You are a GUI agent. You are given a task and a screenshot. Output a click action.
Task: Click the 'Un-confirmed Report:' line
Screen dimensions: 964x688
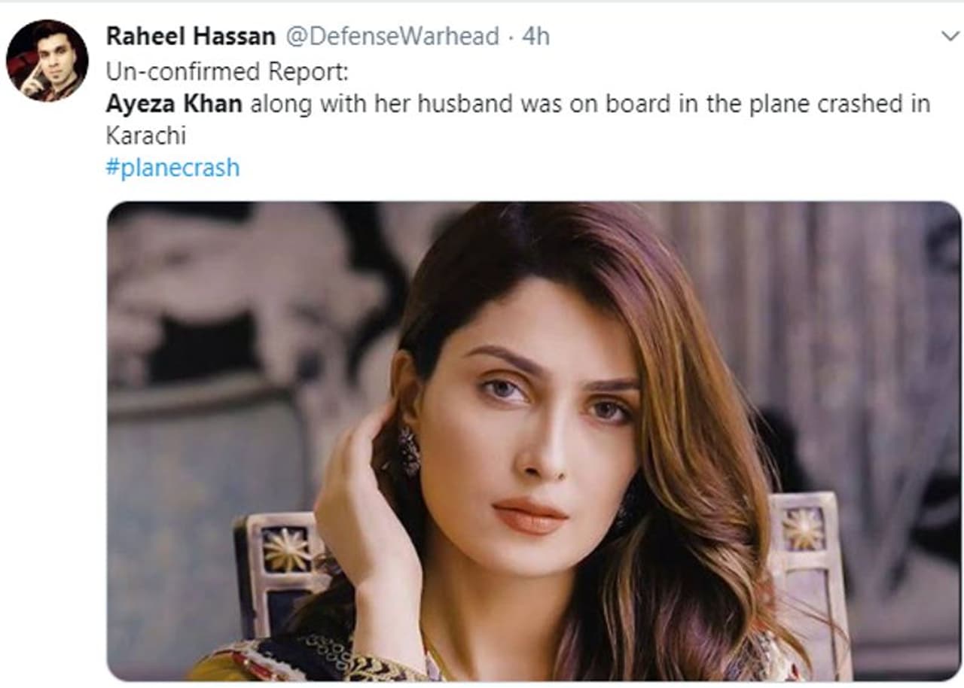click(227, 71)
